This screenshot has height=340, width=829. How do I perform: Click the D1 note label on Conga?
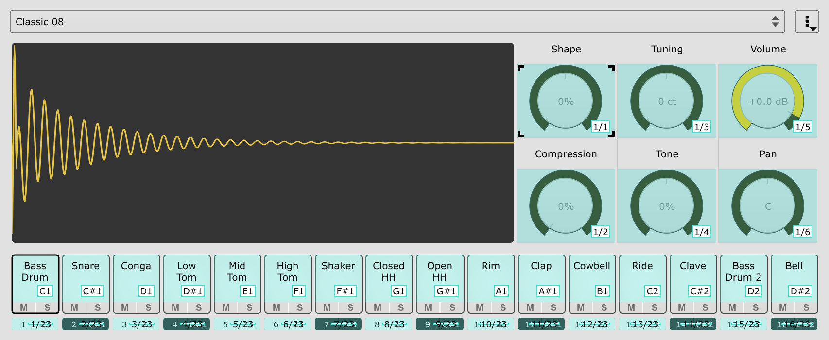point(146,291)
